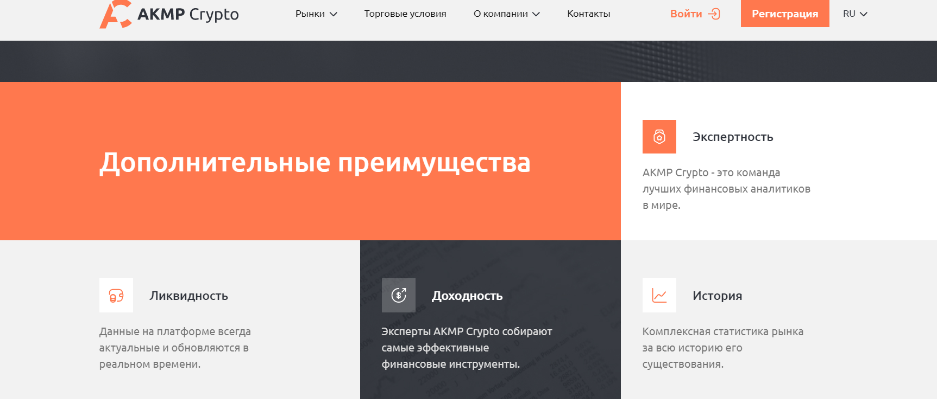This screenshot has width=937, height=403.
Task: Open the Рынки dropdown menu
Action: tap(316, 14)
